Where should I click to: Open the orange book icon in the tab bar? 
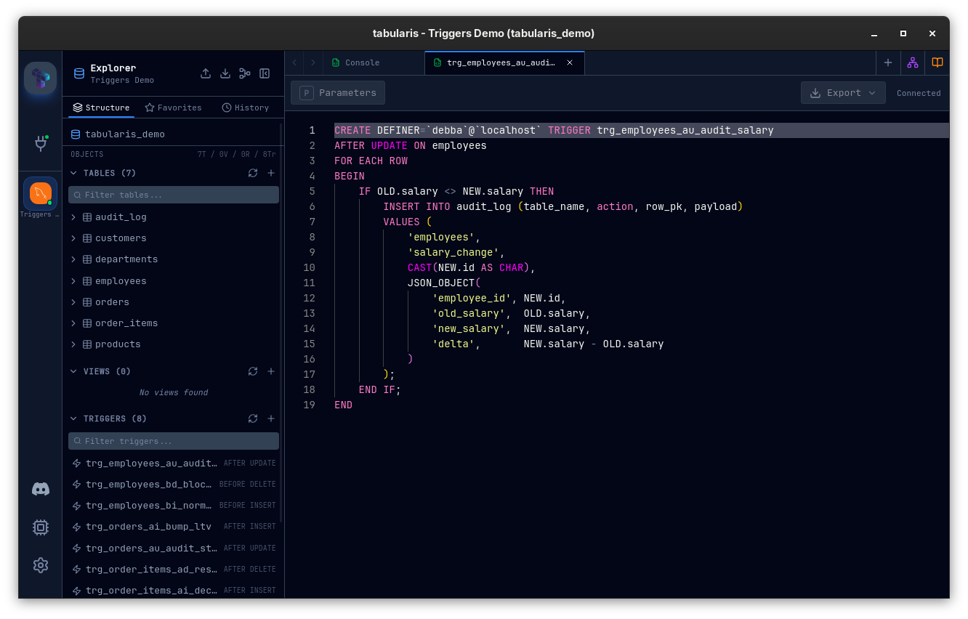[937, 62]
